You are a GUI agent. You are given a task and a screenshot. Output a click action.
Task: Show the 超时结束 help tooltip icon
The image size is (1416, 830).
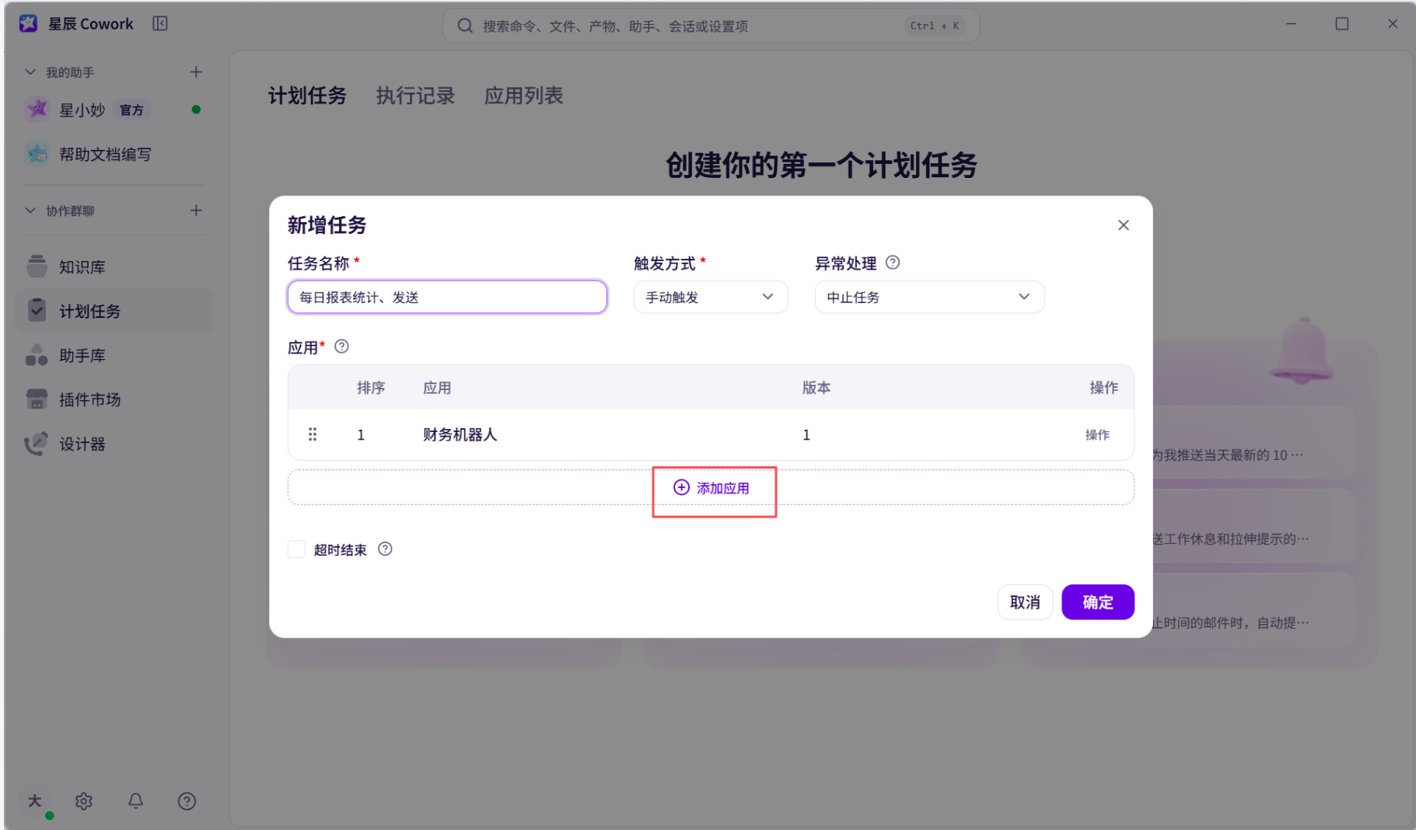pyautogui.click(x=385, y=549)
